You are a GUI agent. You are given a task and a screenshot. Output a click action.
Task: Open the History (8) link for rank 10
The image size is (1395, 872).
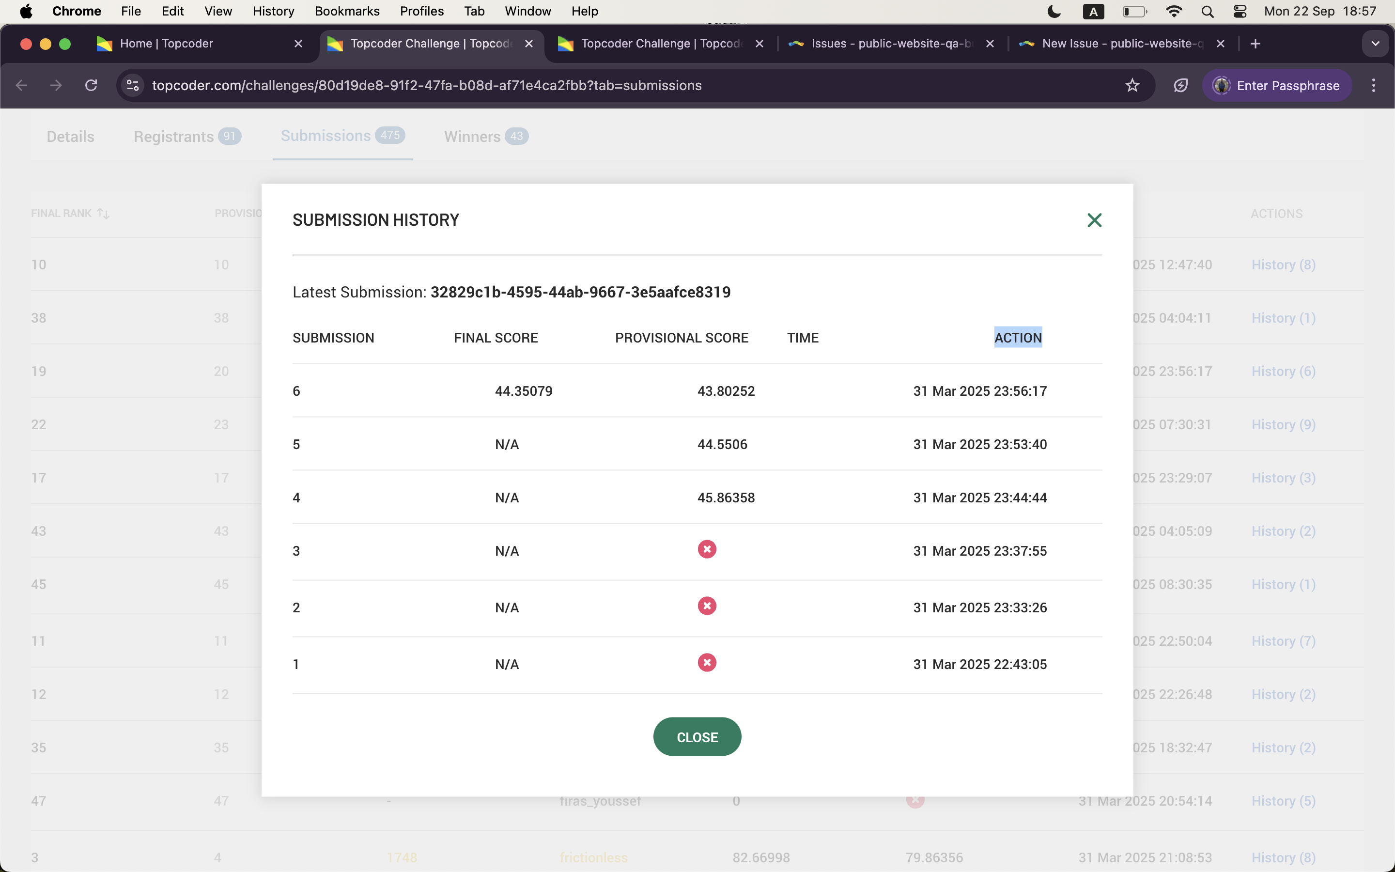[1283, 265]
